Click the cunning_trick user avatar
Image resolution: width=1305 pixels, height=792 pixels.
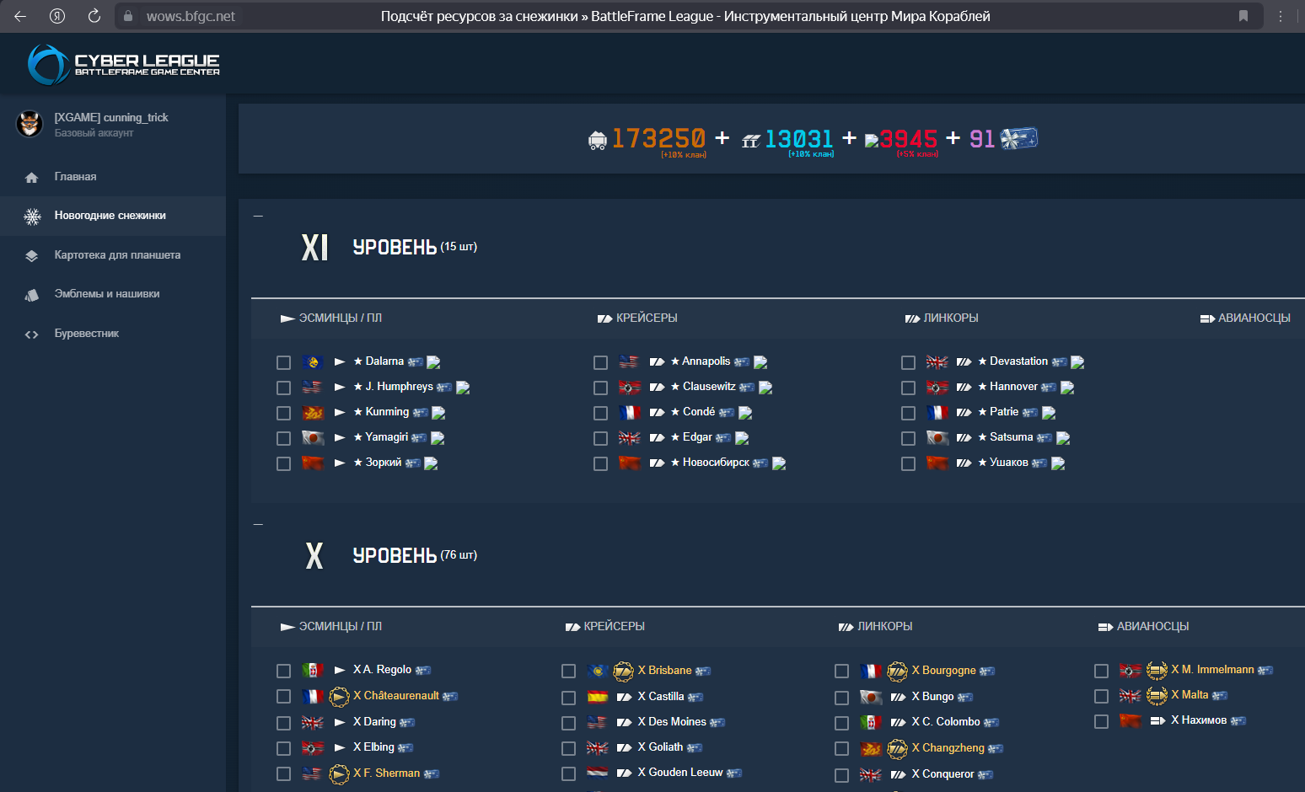(x=30, y=124)
